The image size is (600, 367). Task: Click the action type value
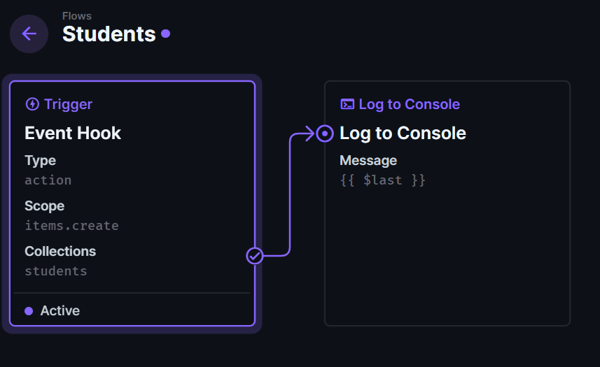pyautogui.click(x=48, y=180)
